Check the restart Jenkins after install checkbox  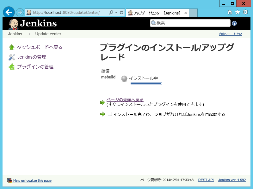tap(110, 114)
